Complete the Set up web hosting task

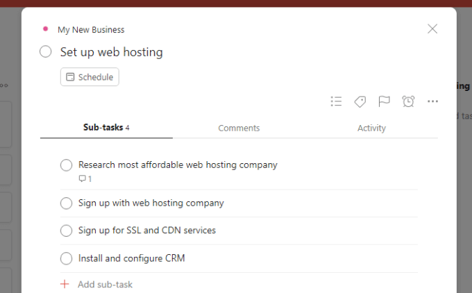45,51
